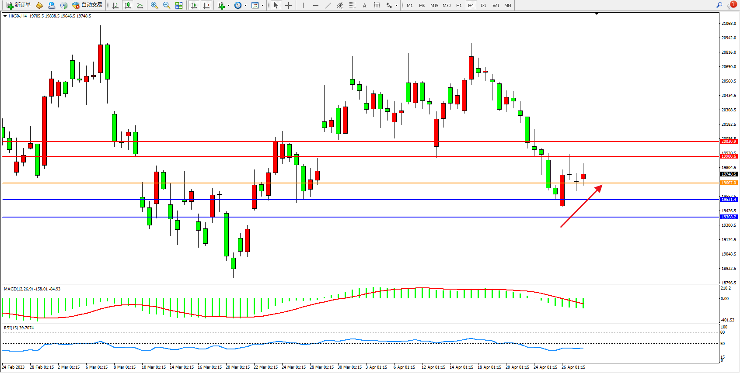This screenshot has width=740, height=373.
Task: Open the indicators list dropdown arrow
Action: point(228,6)
